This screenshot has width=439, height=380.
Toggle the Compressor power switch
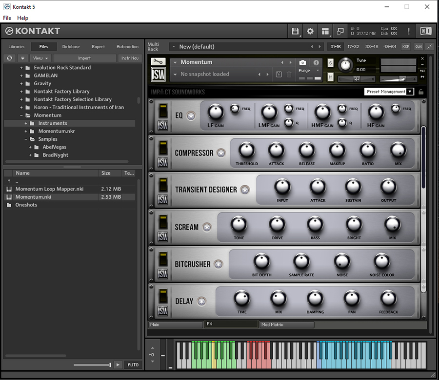pos(163,148)
